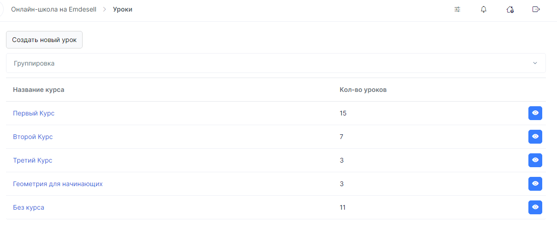The image size is (557, 236).
Task: View lessons with eye icon for Первый Курс
Action: [535, 113]
